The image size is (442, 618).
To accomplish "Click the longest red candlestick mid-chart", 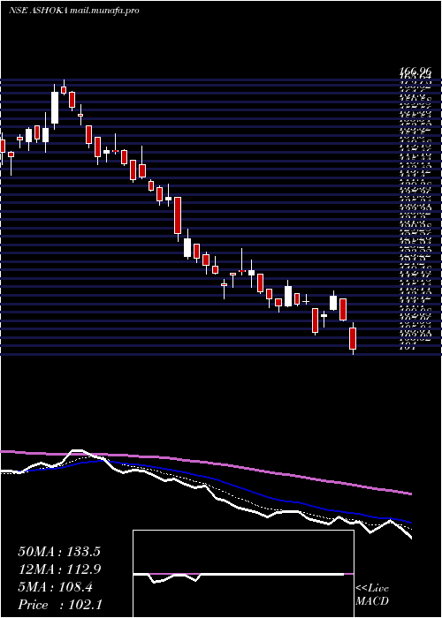I will 178,215.
